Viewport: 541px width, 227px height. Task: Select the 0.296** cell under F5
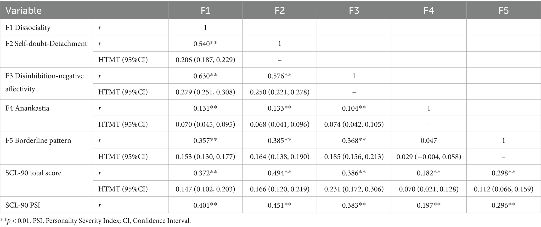[x=504, y=205]
